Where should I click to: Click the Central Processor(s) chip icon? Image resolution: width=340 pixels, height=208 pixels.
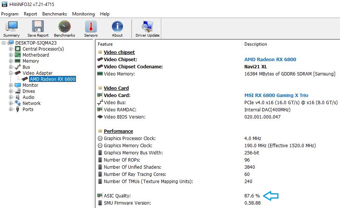pyautogui.click(x=18, y=49)
